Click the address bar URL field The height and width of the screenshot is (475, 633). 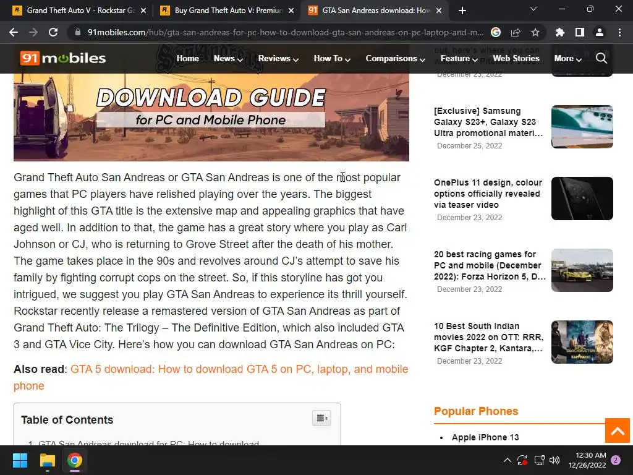click(285, 32)
